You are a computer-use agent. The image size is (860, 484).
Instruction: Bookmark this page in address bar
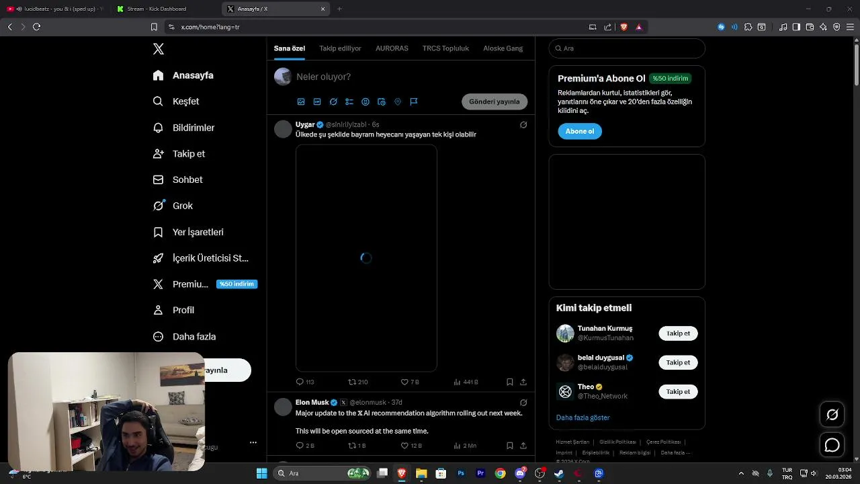click(154, 27)
